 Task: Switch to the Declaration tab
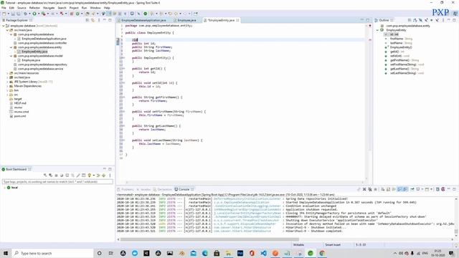point(164,189)
